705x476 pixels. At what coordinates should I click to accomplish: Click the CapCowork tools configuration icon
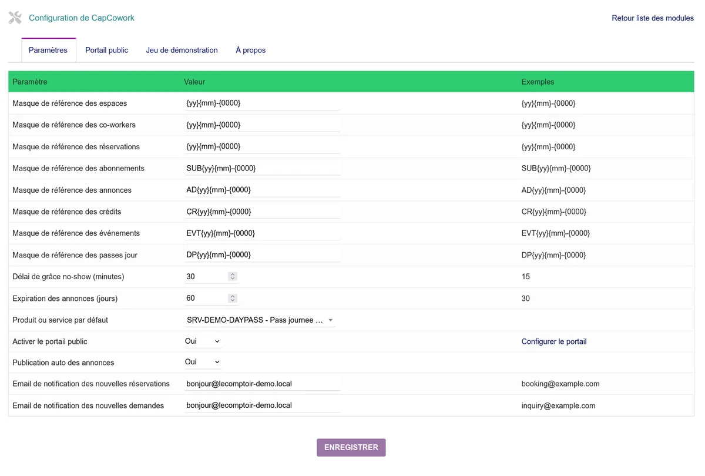[x=15, y=18]
